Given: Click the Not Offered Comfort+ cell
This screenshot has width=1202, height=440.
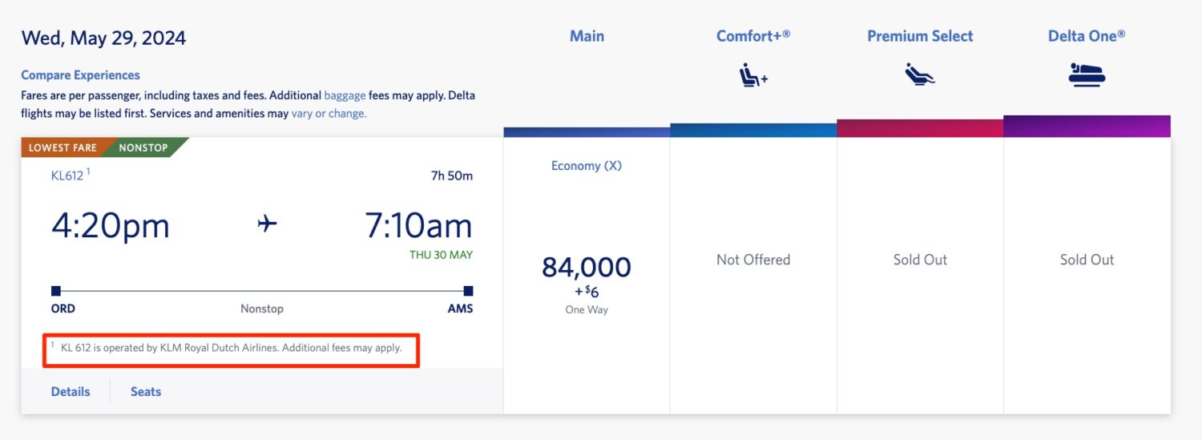Looking at the screenshot, I should pos(753,260).
